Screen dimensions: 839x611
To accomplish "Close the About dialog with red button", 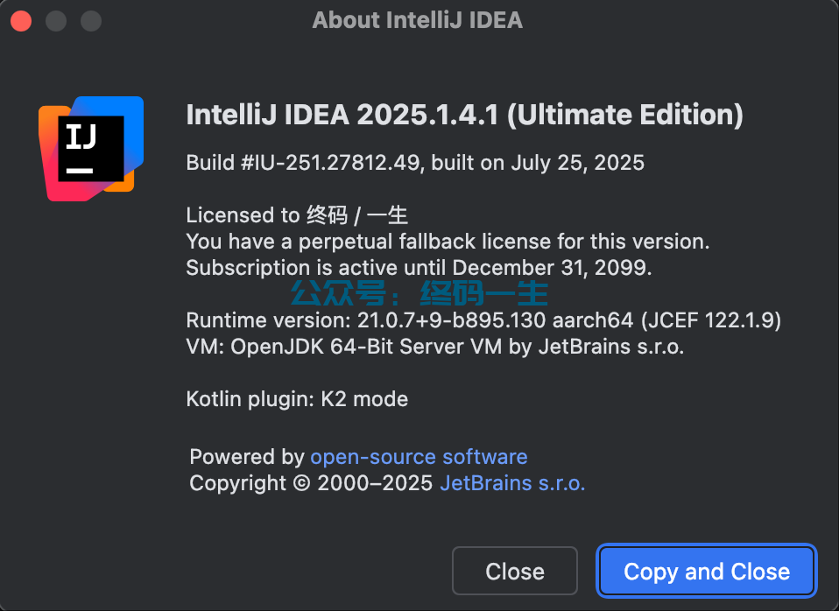I will (x=21, y=21).
